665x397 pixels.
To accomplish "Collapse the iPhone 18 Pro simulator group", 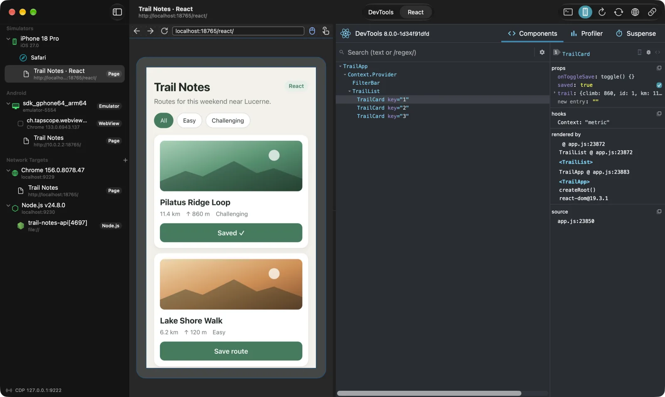I will point(8,39).
